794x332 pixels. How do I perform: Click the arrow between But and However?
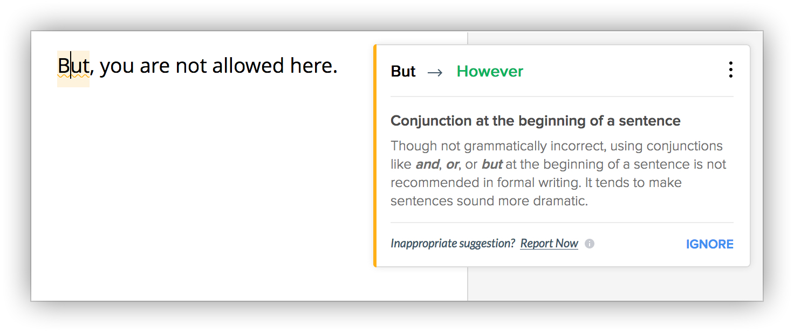[435, 72]
